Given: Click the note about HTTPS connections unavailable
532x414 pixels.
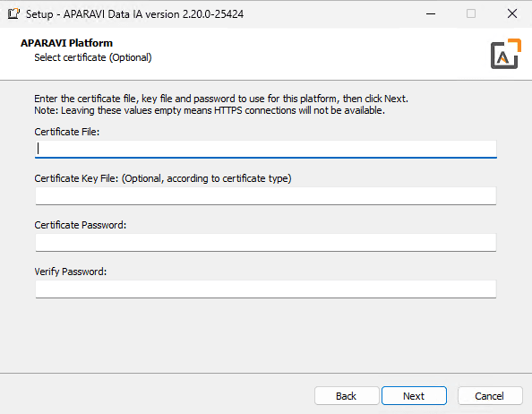Looking at the screenshot, I should [x=210, y=110].
